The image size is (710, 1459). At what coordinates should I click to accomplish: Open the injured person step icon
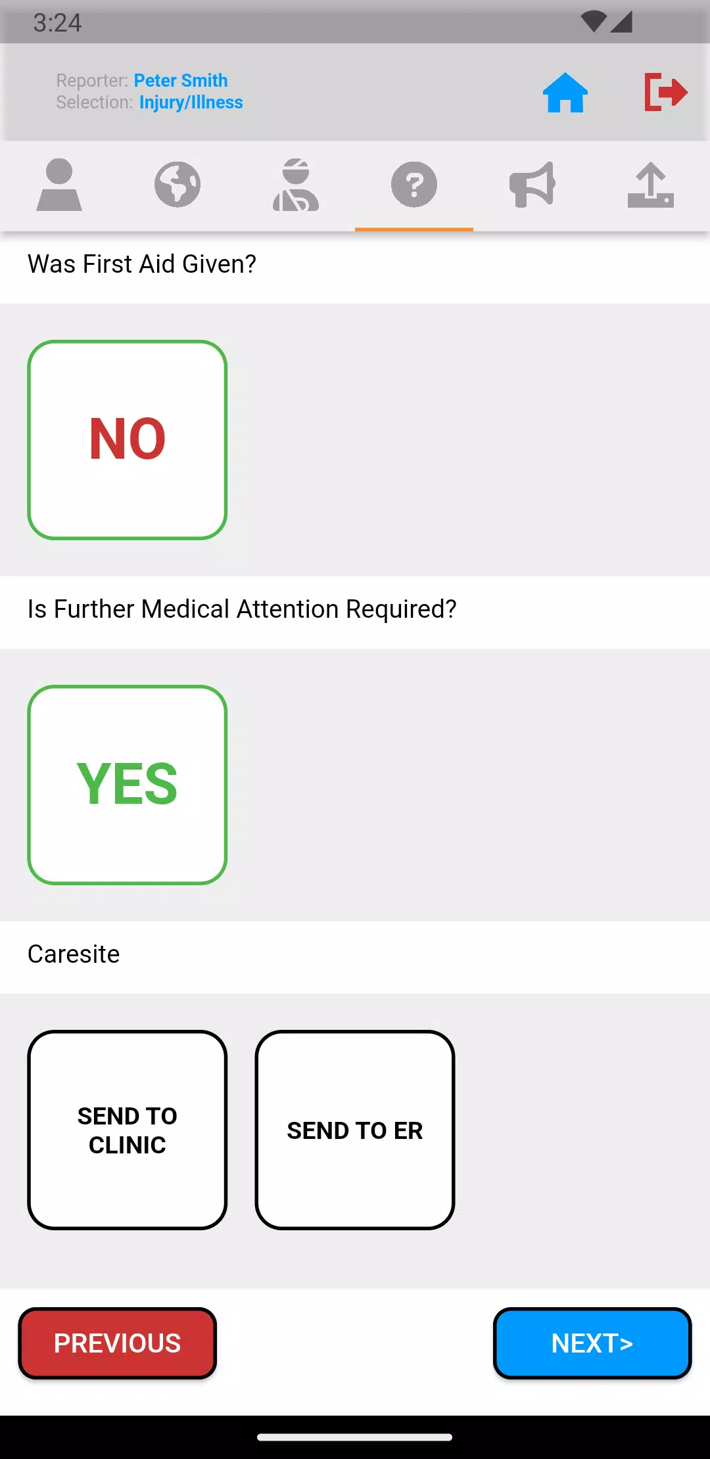click(296, 185)
